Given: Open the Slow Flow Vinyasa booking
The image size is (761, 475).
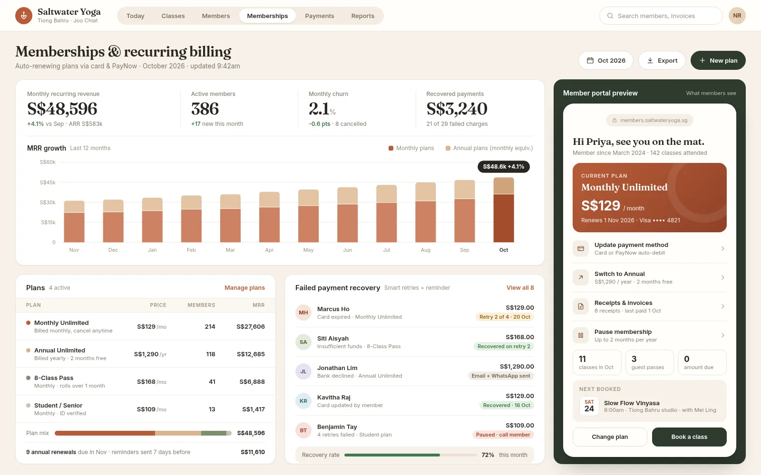Looking at the screenshot, I should click(x=650, y=406).
